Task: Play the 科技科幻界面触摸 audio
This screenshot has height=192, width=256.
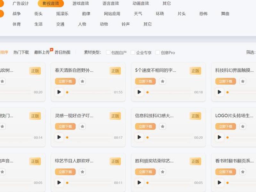Action: pyautogui.click(x=220, y=92)
